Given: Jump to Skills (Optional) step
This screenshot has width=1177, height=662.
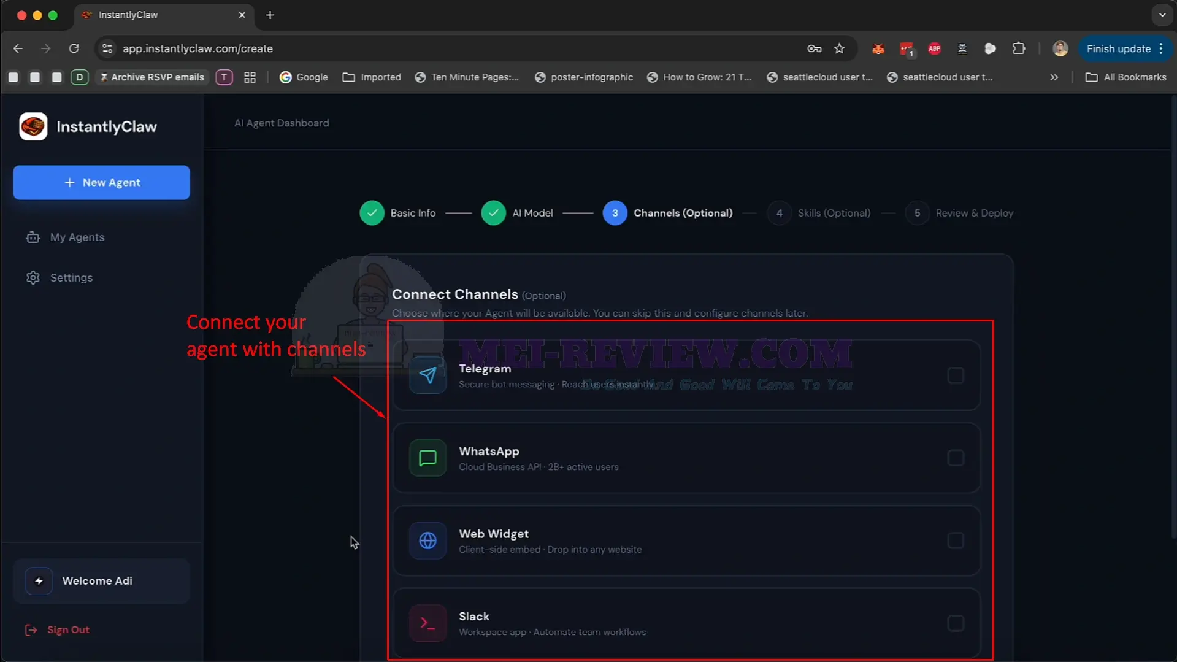Looking at the screenshot, I should pyautogui.click(x=819, y=213).
